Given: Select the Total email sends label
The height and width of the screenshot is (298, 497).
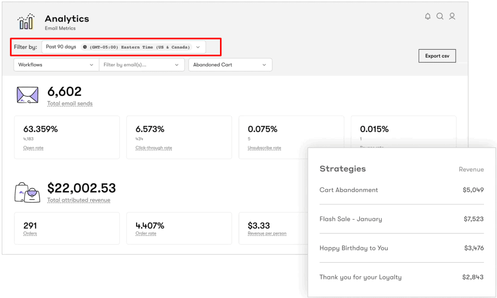Looking at the screenshot, I should coord(69,103).
